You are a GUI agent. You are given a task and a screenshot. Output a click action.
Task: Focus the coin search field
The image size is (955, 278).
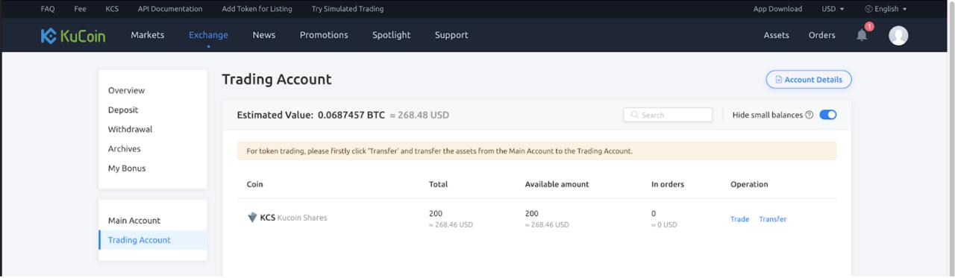[x=668, y=115]
